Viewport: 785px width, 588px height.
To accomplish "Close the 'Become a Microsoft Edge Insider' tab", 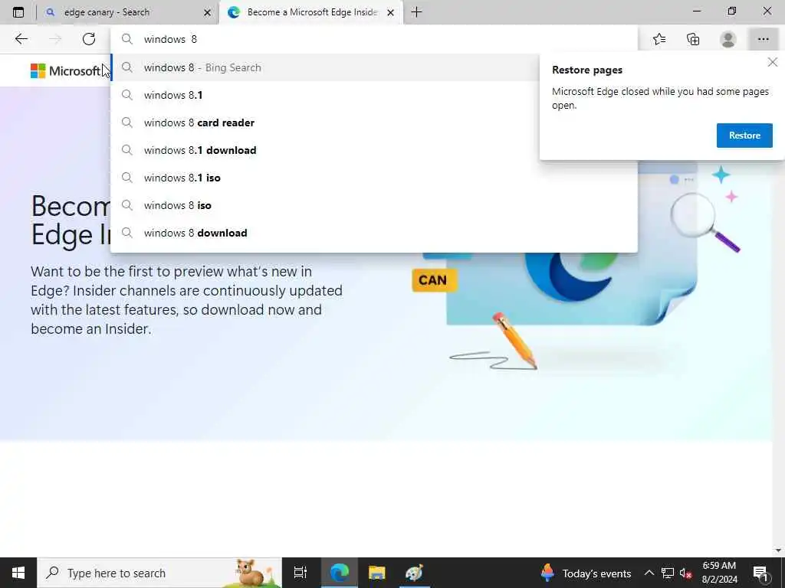I will click(x=390, y=12).
